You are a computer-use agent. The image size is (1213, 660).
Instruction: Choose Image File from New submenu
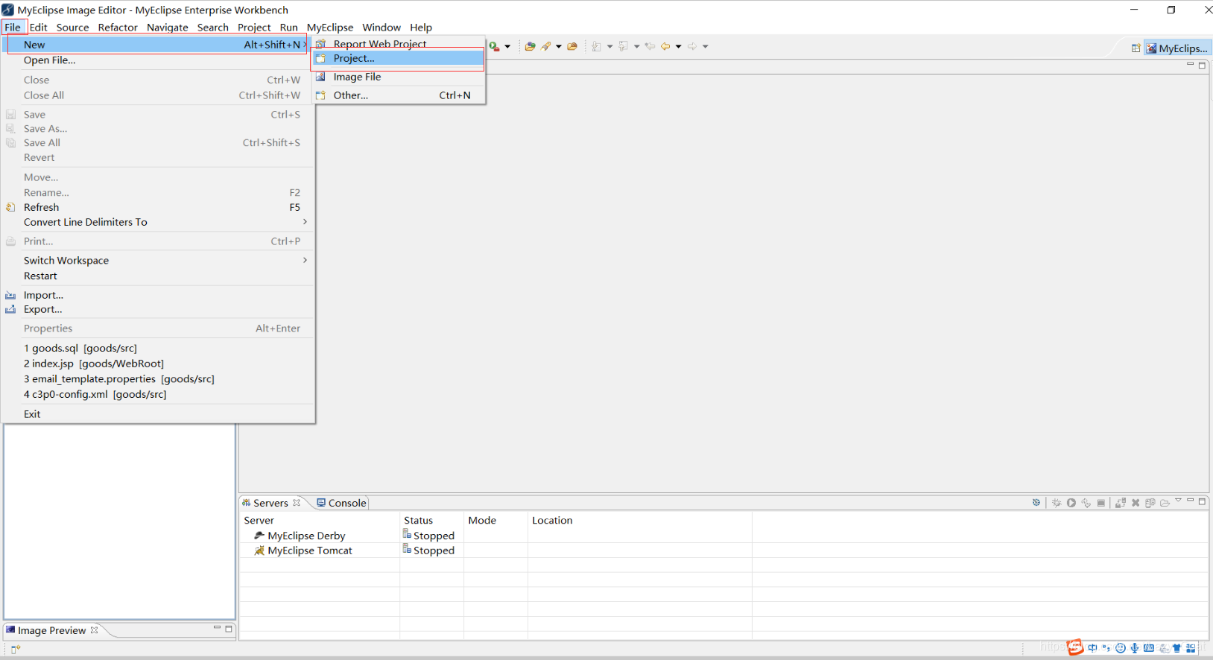398,77
